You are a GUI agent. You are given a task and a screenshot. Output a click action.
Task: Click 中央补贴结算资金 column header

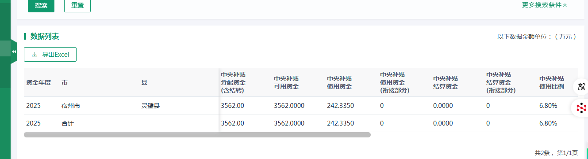pyautogui.click(x=446, y=82)
